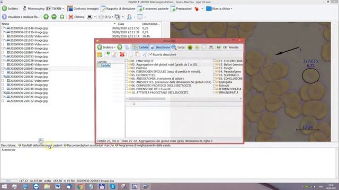The height and width of the screenshot is (190, 339).
Task: Switch to Cartelle view in dialog
Action: click(140, 47)
